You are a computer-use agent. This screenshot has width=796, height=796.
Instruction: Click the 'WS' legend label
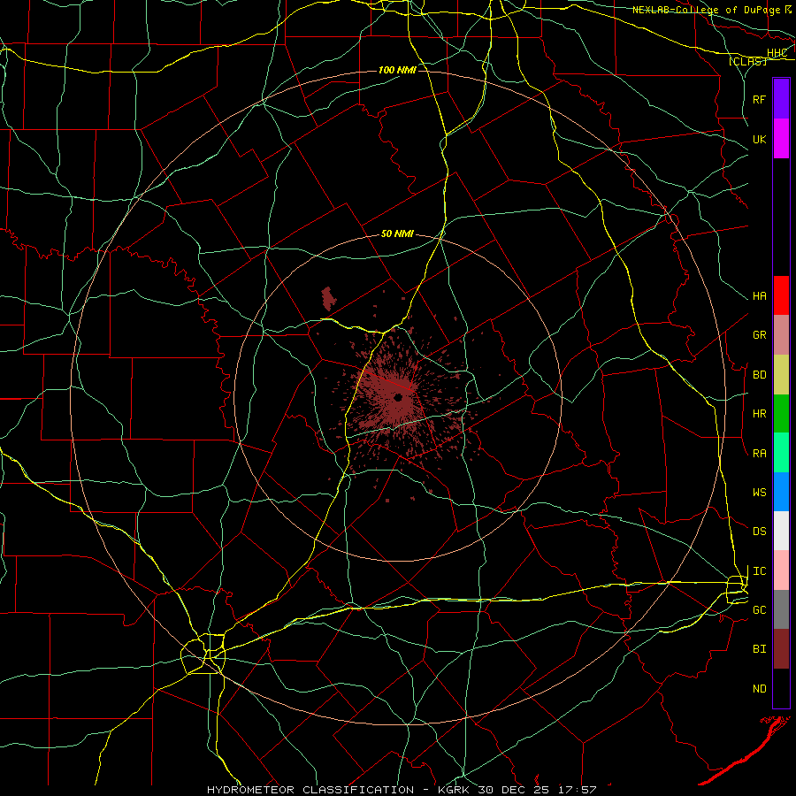(x=759, y=493)
